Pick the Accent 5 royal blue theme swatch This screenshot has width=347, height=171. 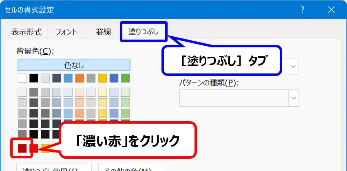point(114,78)
